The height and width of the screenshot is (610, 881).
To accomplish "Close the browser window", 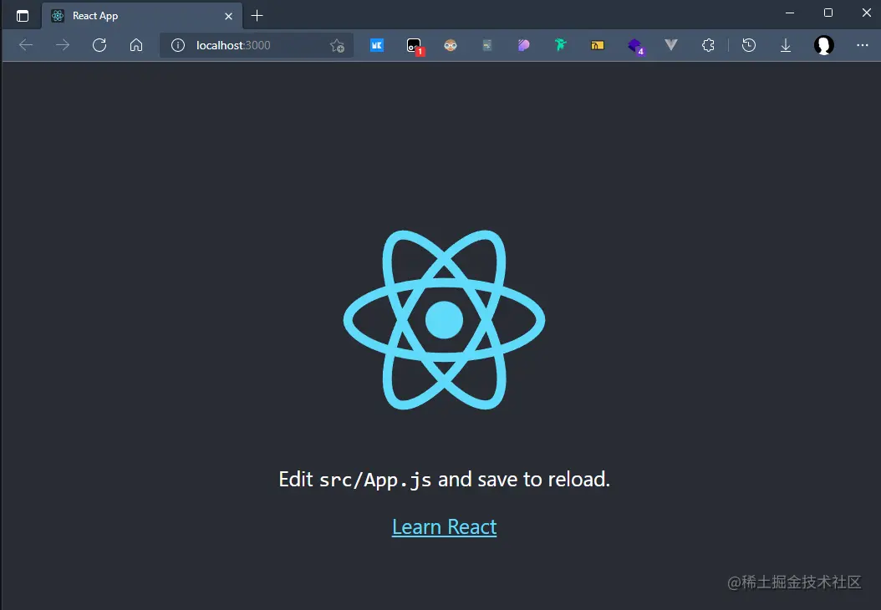I will [867, 13].
